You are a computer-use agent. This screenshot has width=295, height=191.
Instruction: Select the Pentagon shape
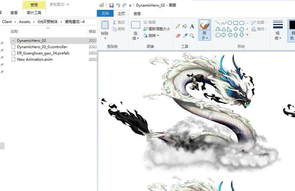click(x=242, y=29)
